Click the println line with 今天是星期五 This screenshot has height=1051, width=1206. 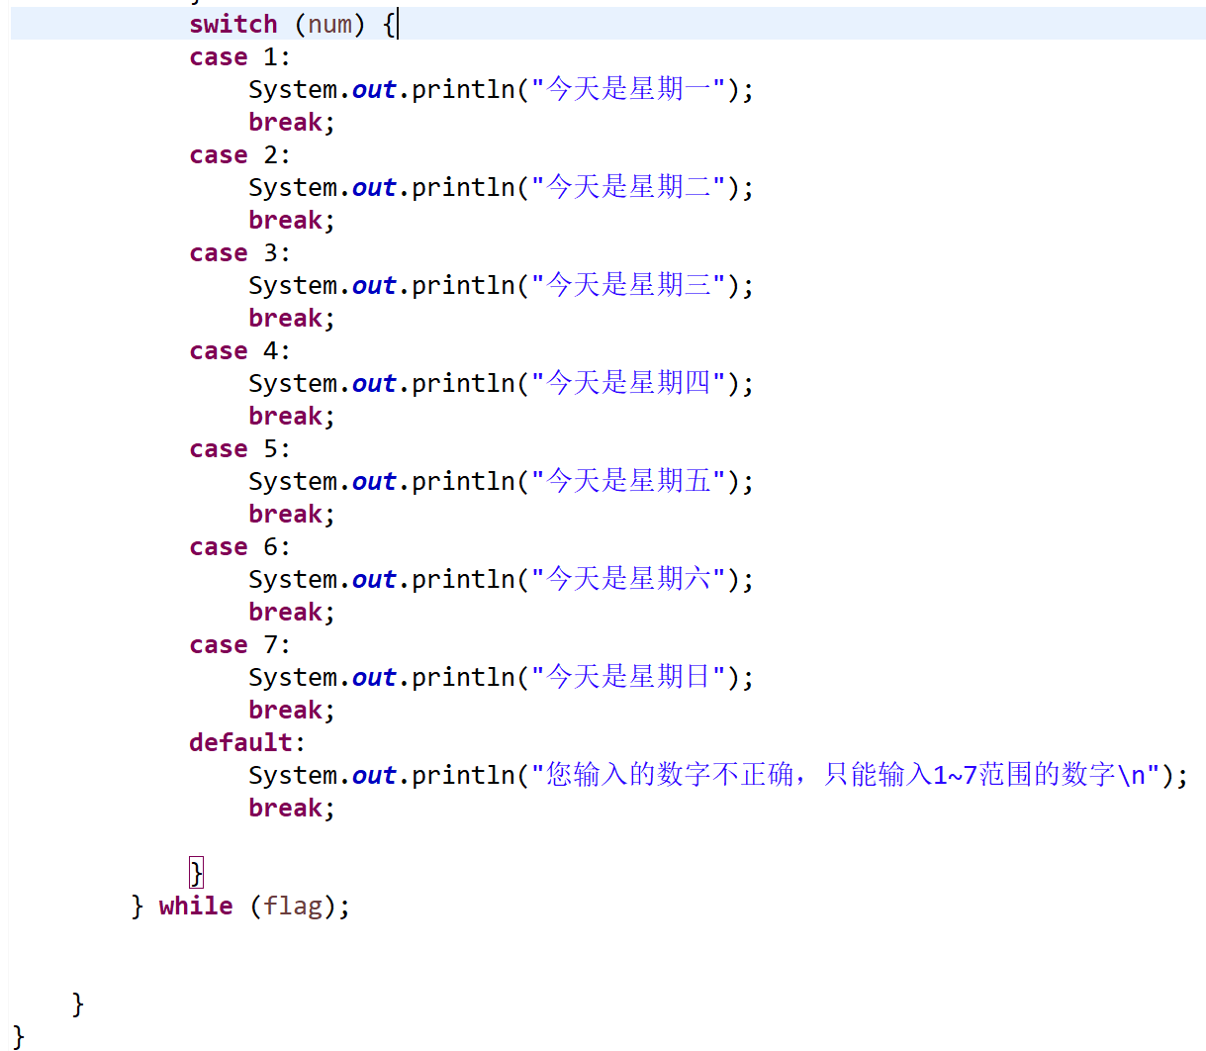[501, 481]
